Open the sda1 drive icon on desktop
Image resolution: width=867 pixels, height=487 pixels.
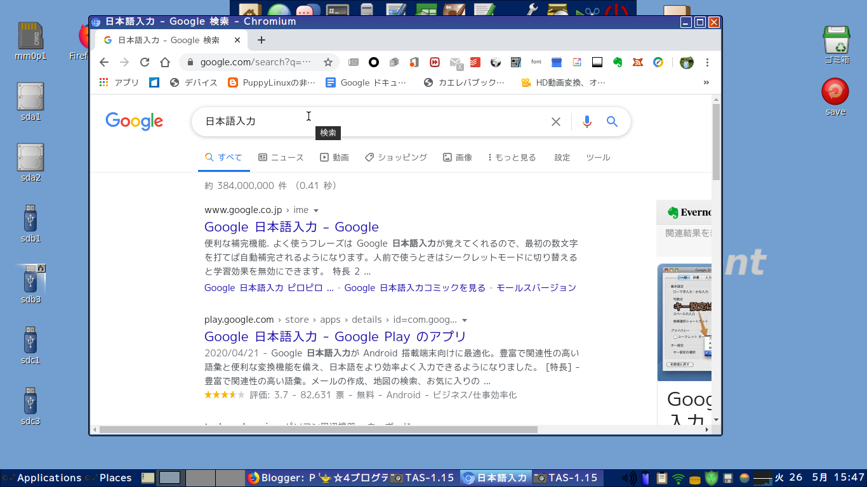[x=30, y=101]
